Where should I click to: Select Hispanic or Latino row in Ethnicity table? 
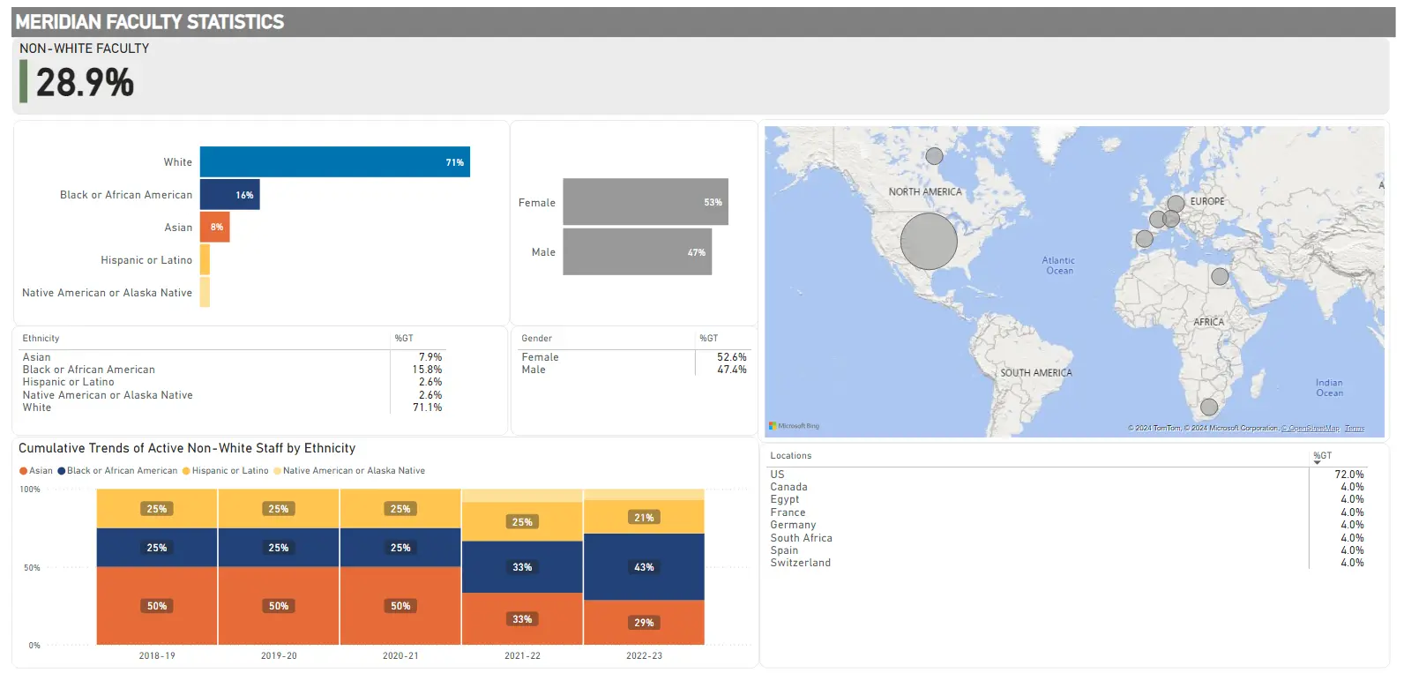(233, 382)
